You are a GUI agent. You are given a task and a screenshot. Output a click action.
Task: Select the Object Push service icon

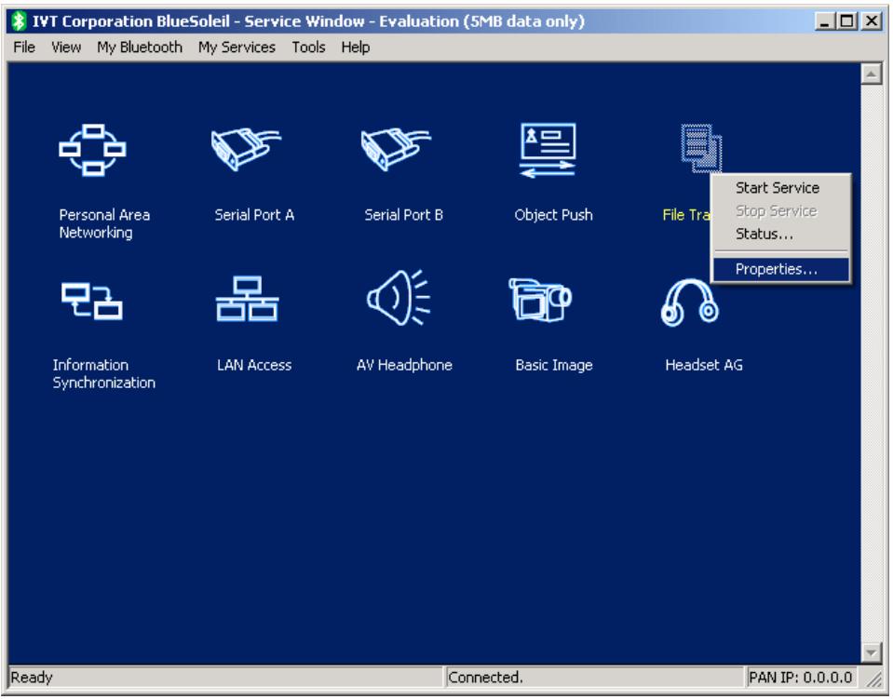(548, 150)
